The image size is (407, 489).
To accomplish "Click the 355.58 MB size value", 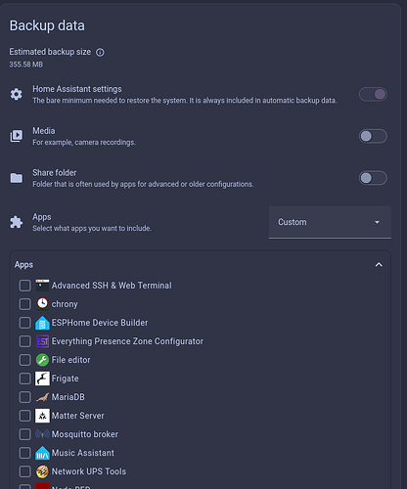I will pyautogui.click(x=26, y=65).
